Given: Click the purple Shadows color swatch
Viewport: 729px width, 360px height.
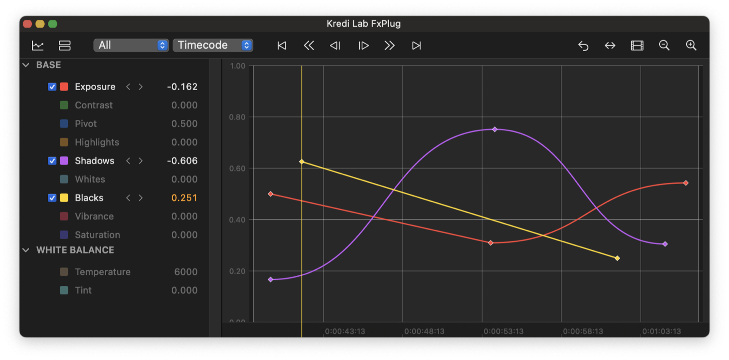Looking at the screenshot, I should coord(64,161).
